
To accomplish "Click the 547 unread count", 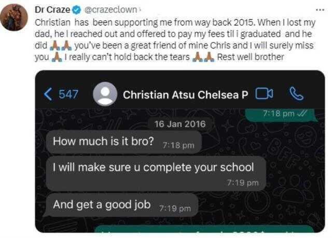I will pyautogui.click(x=68, y=94).
